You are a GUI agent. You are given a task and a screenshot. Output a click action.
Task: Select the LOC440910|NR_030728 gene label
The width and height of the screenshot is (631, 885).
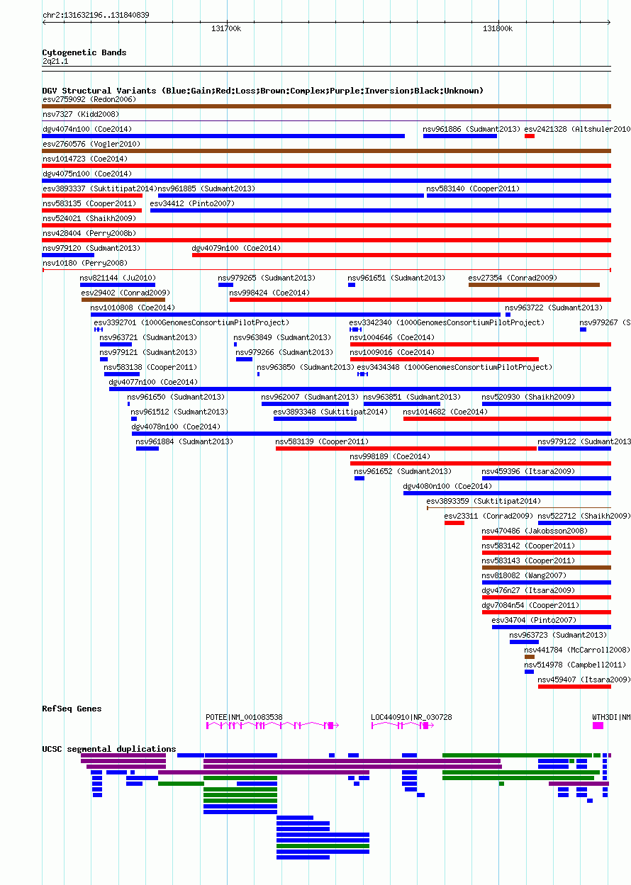pos(411,717)
